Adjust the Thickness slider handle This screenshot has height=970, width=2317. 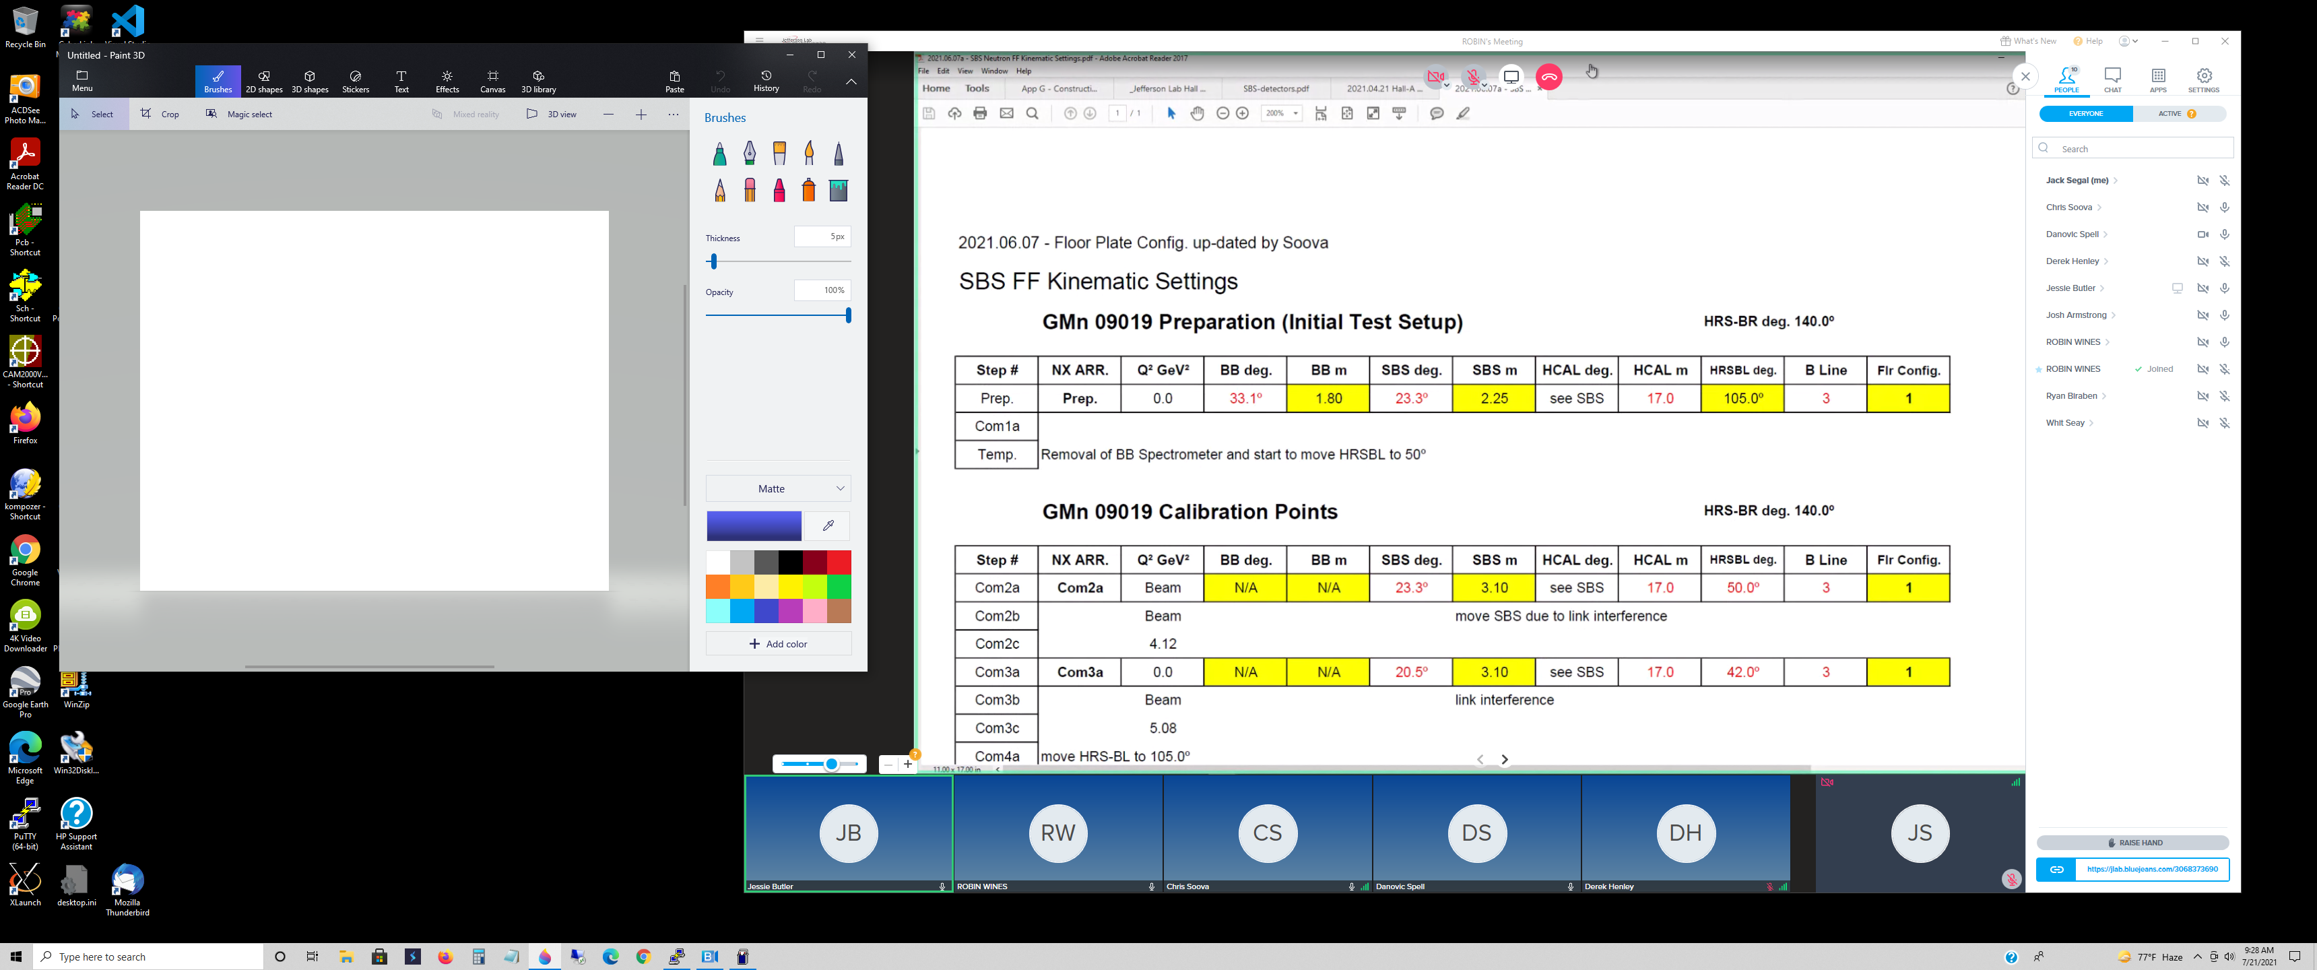(x=713, y=262)
